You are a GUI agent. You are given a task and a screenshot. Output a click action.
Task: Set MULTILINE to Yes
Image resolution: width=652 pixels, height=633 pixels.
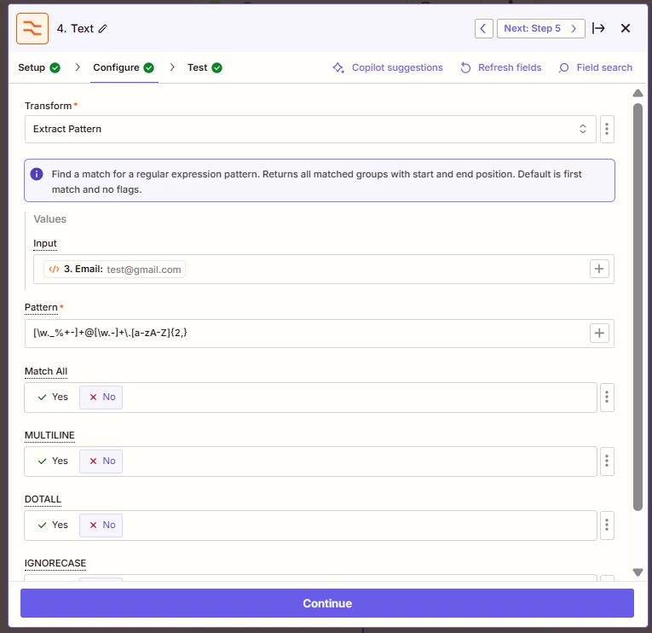[x=53, y=462]
